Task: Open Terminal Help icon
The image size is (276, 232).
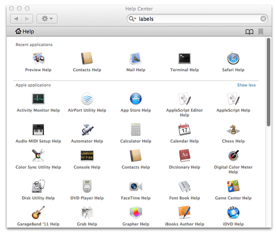Action: (184, 58)
